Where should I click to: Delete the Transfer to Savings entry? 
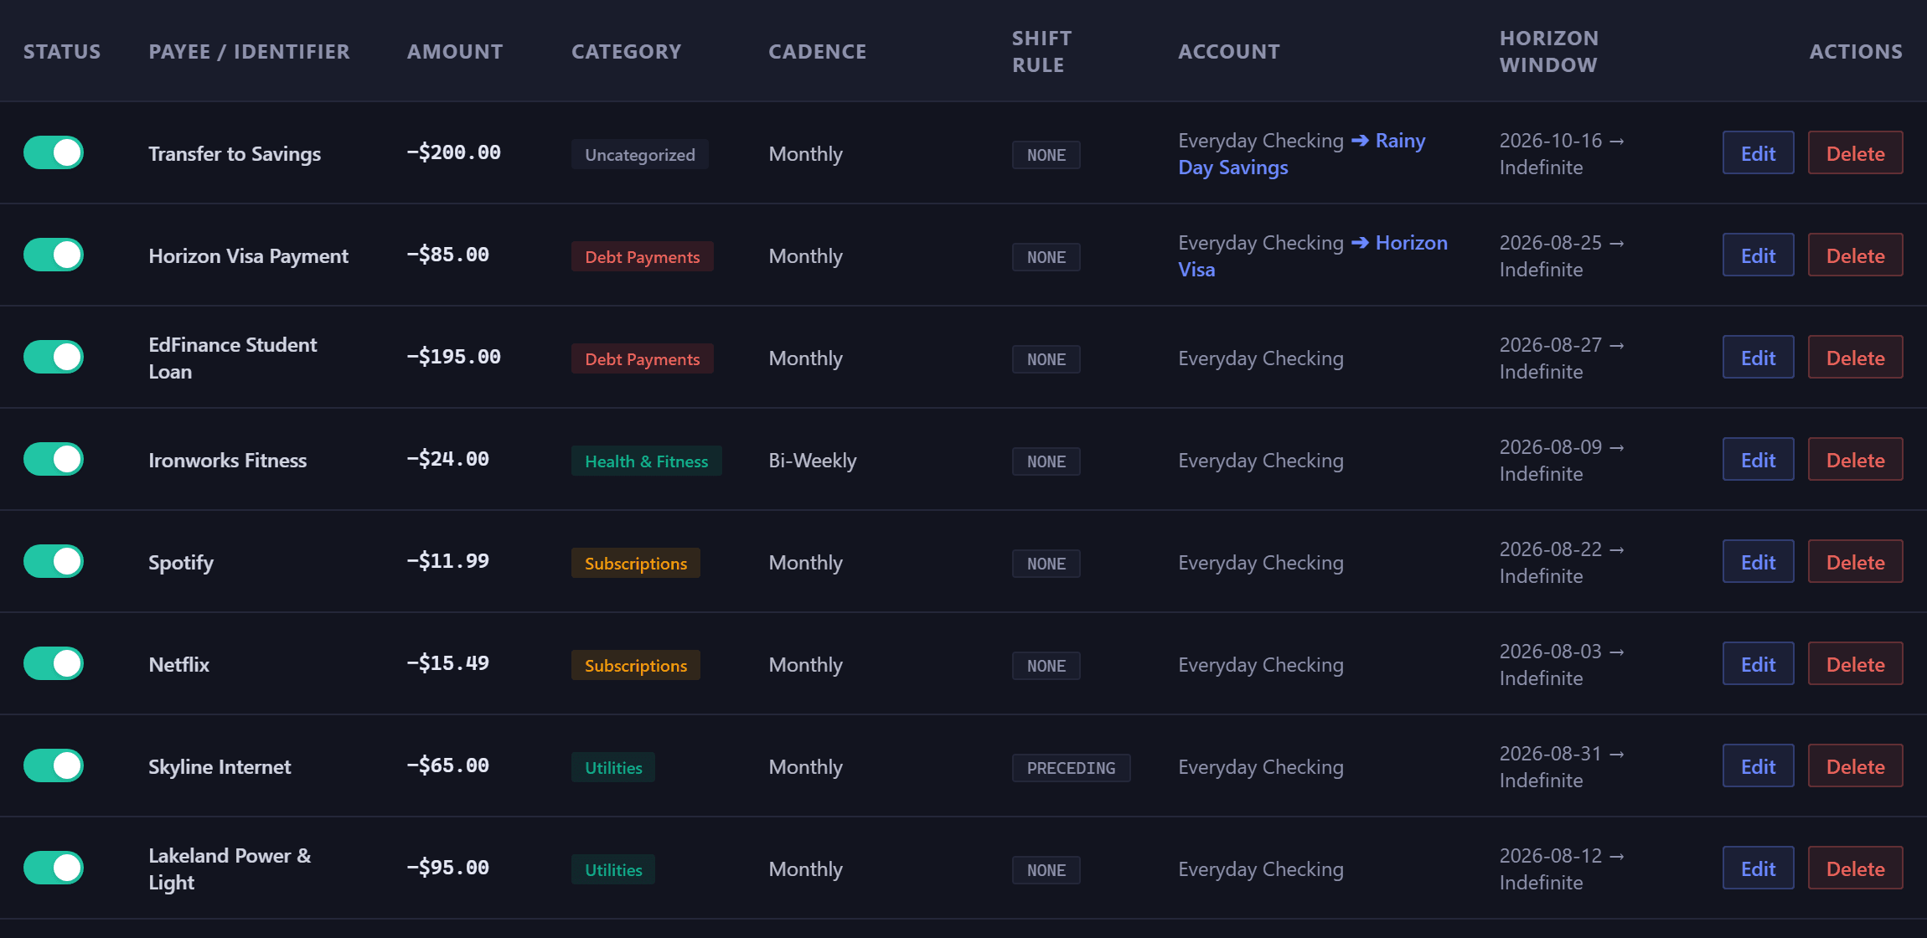tap(1855, 152)
